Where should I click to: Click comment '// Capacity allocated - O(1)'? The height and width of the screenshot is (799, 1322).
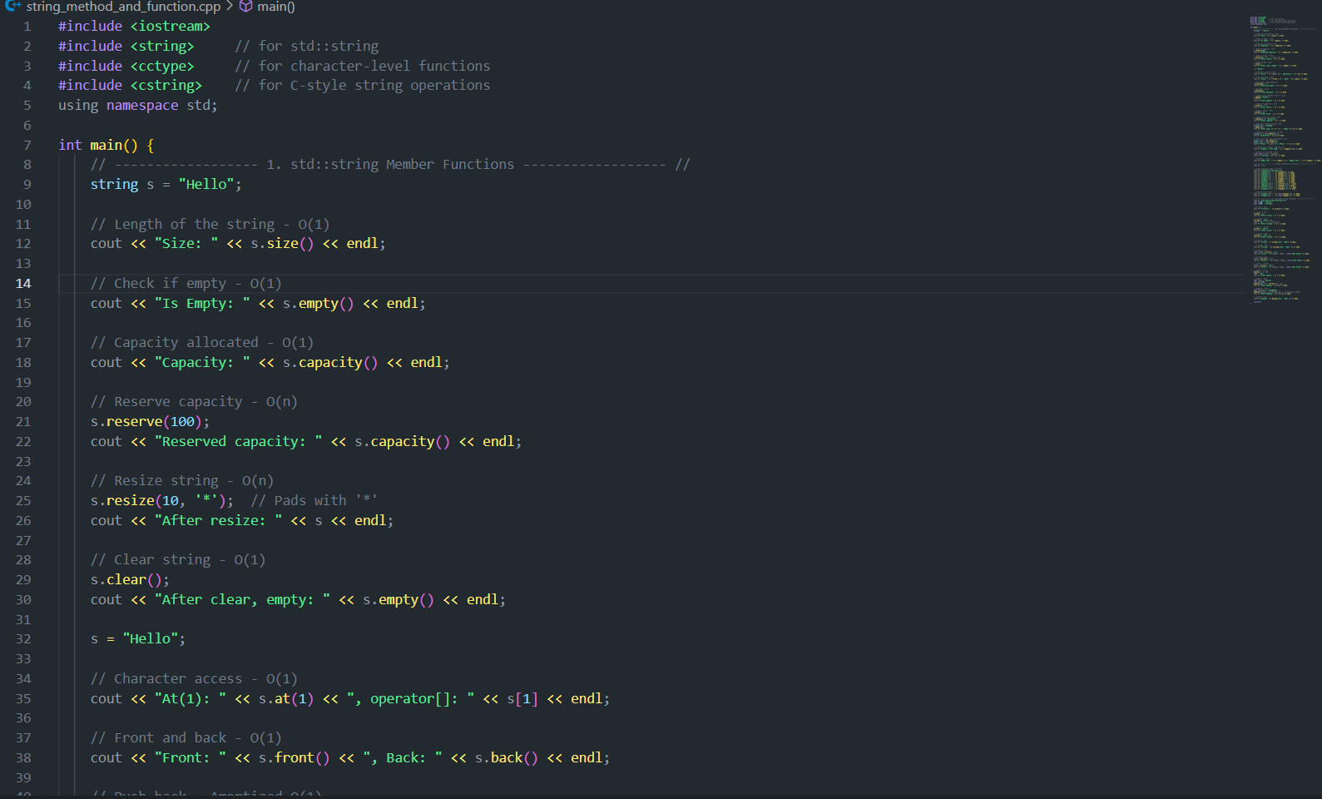202,343
